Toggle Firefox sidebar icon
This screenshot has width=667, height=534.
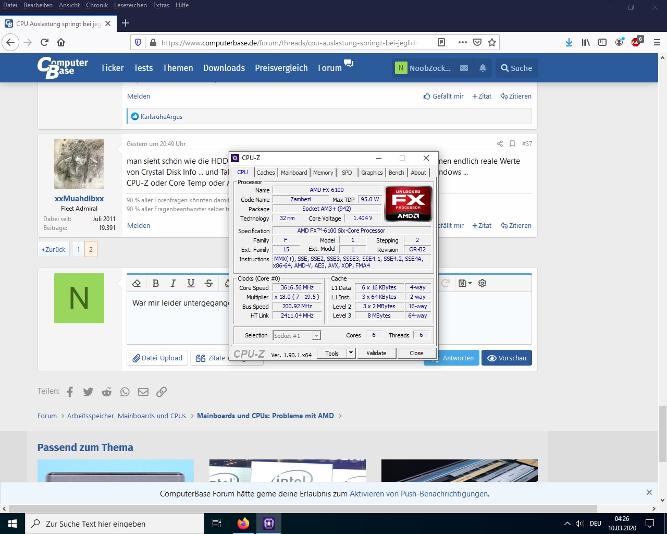(x=602, y=42)
